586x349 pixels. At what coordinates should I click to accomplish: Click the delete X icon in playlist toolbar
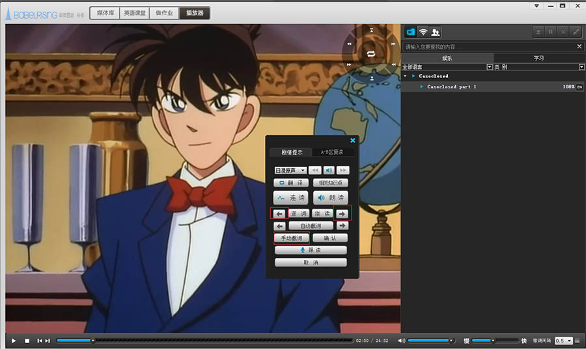click(563, 32)
